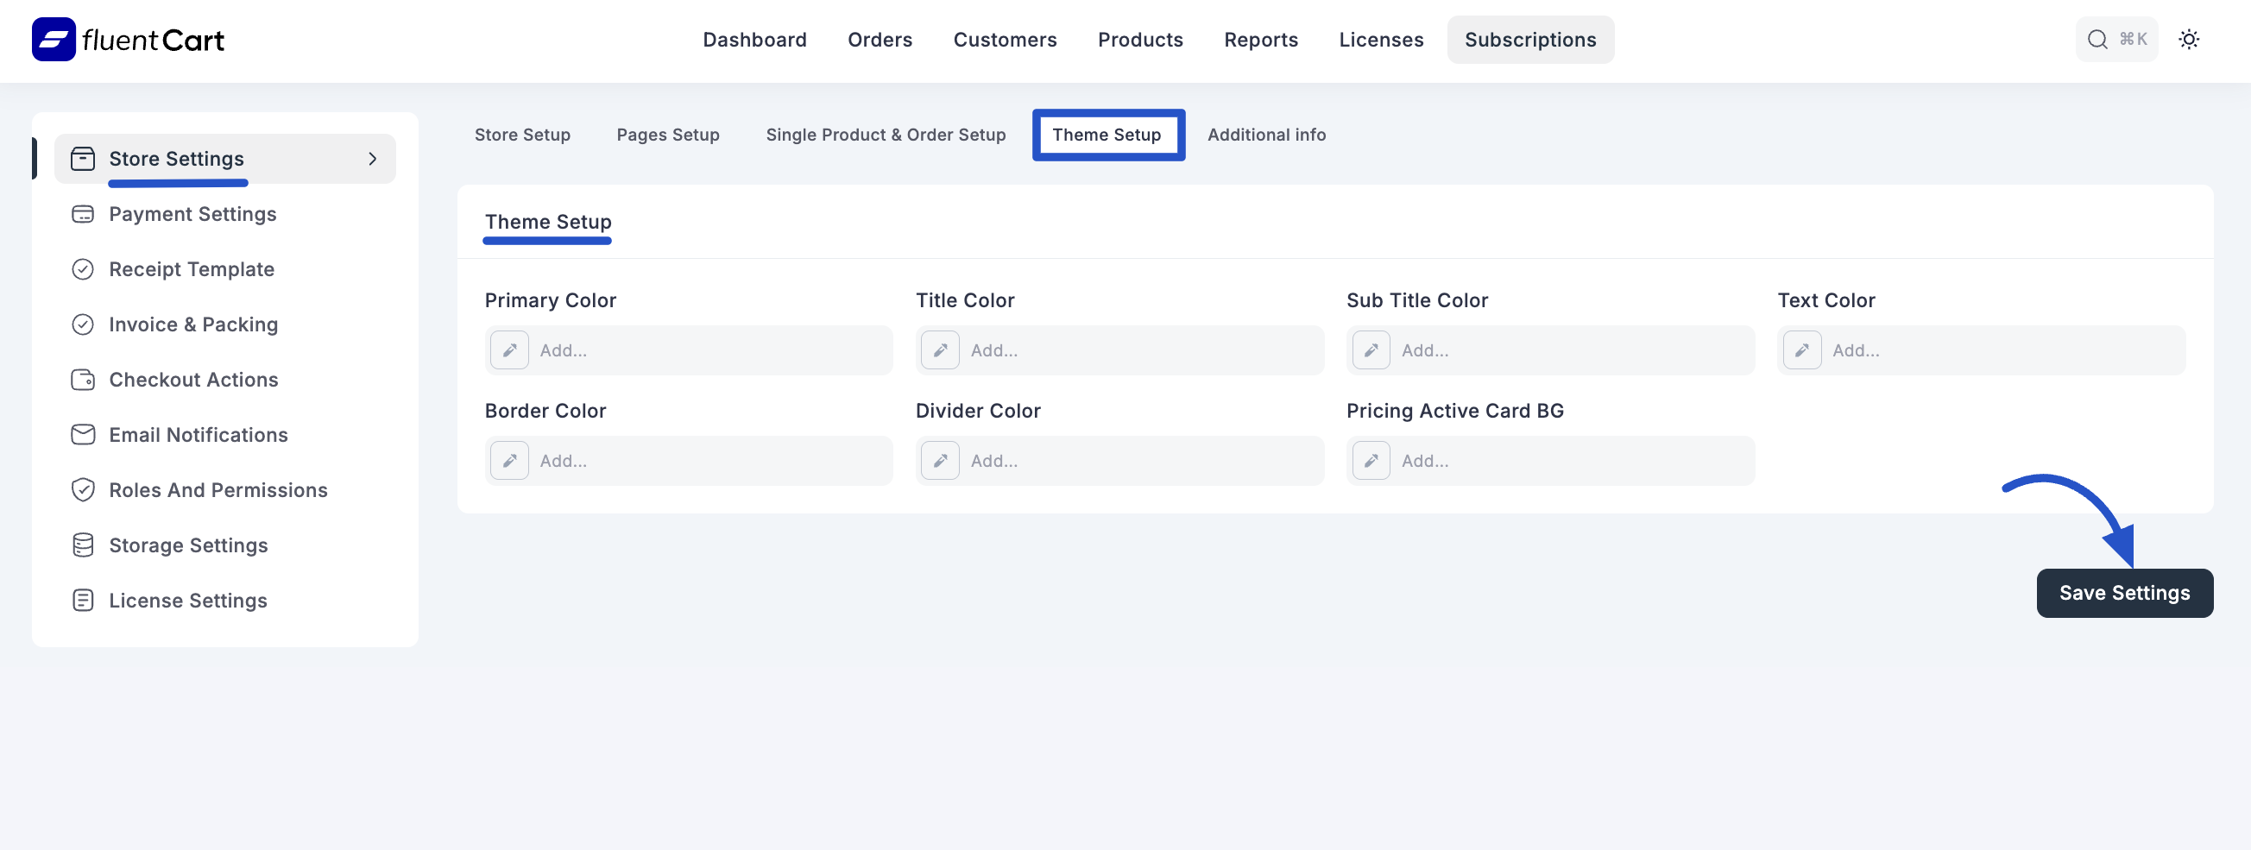Open the Divider Color picker pencil icon

point(939,460)
